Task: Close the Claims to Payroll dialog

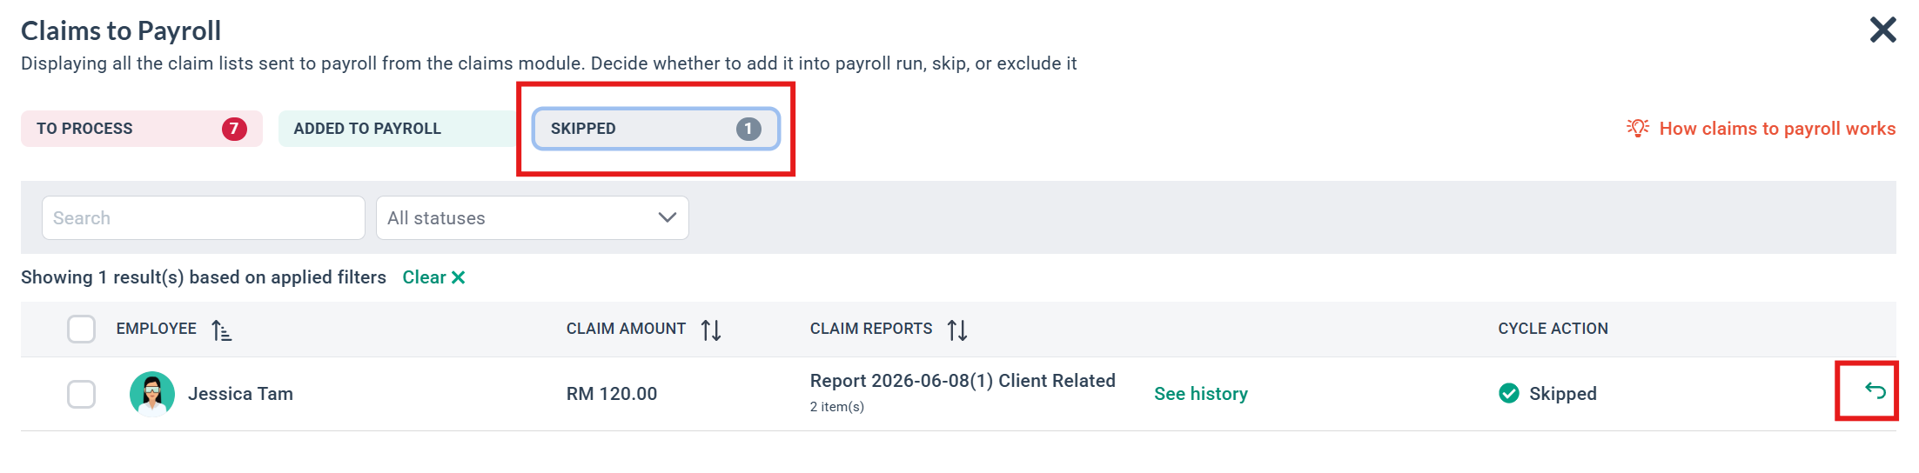Action: coord(1882,30)
